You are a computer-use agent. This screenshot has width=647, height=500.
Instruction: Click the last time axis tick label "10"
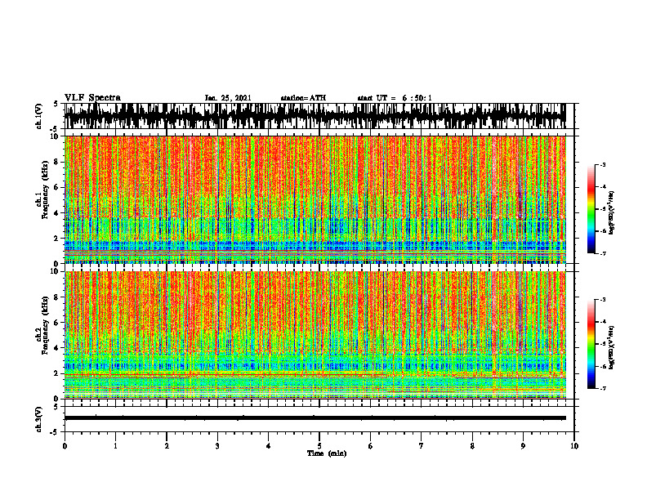574,446
